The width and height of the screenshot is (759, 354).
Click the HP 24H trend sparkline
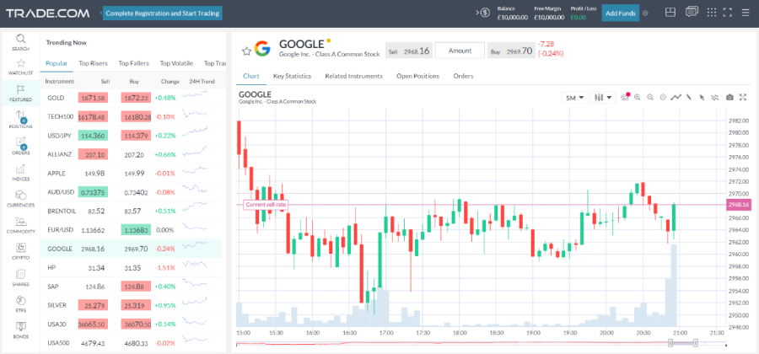(195, 265)
